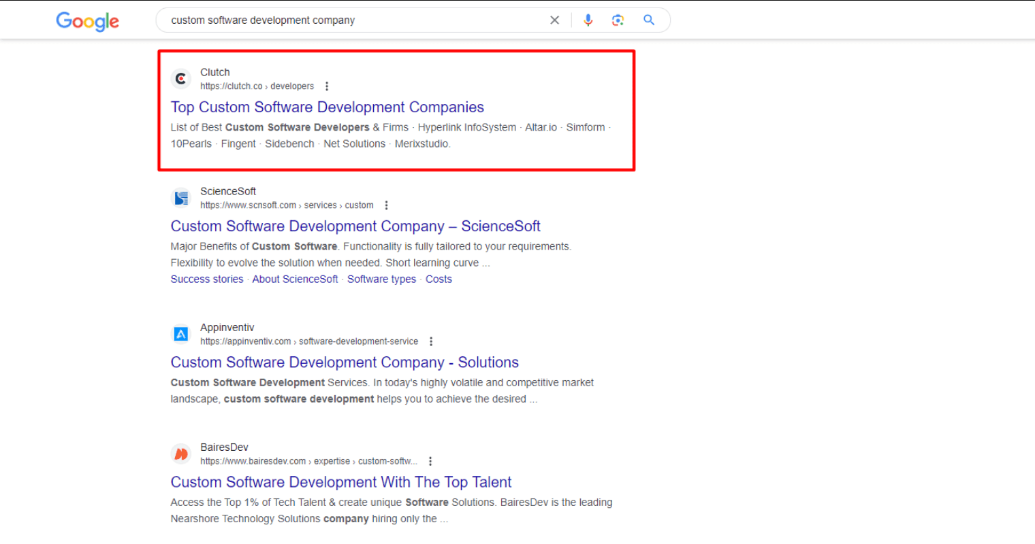The image size is (1035, 544).
Task: Open more options for Appinventiv result
Action: pos(431,341)
